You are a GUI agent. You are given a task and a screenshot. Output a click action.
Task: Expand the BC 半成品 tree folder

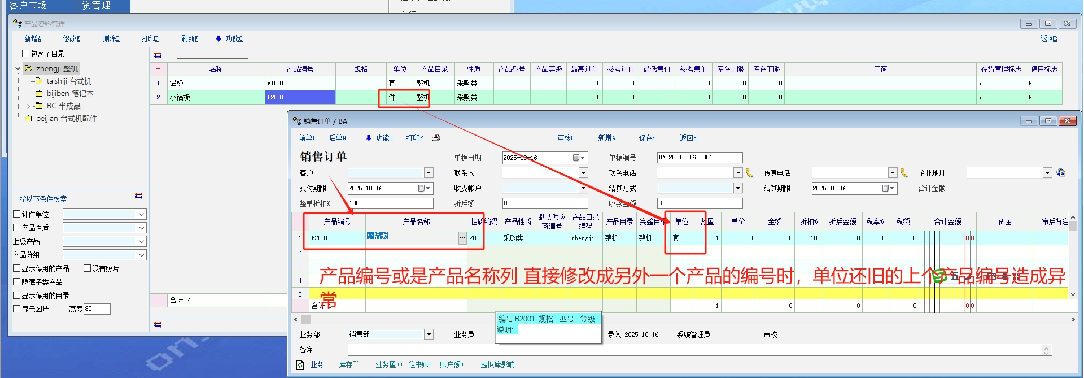[29, 106]
